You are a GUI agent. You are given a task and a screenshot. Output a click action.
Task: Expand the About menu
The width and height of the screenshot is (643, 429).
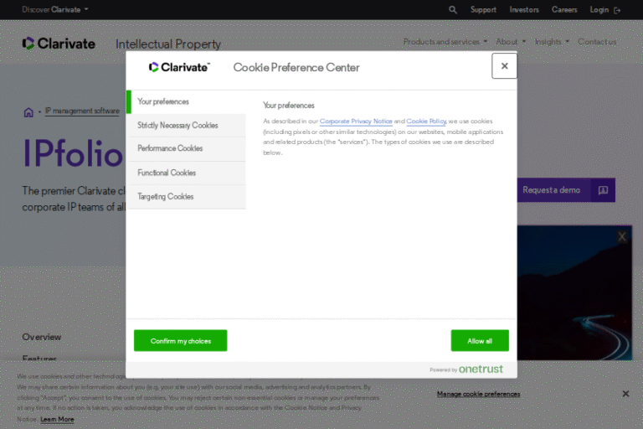511,41
